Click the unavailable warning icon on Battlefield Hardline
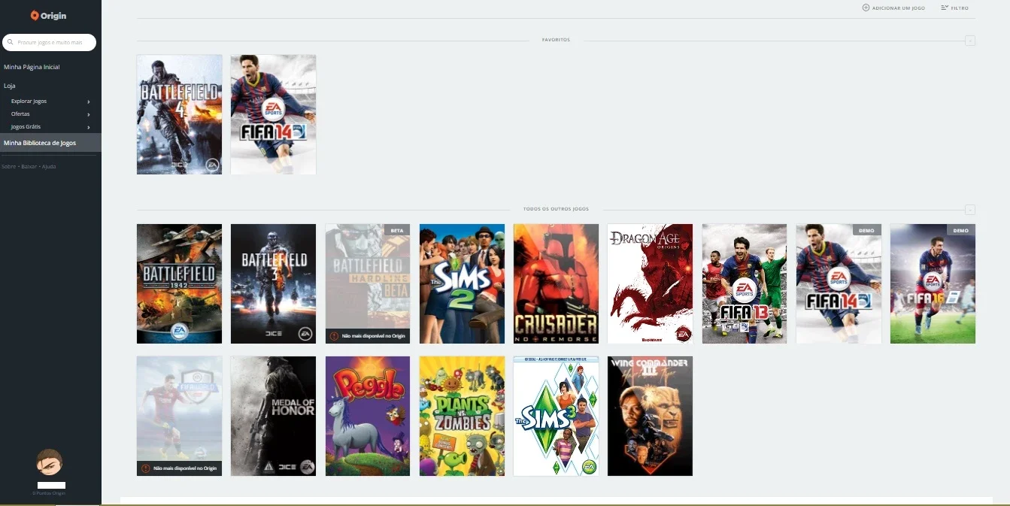The image size is (1010, 506). click(334, 336)
